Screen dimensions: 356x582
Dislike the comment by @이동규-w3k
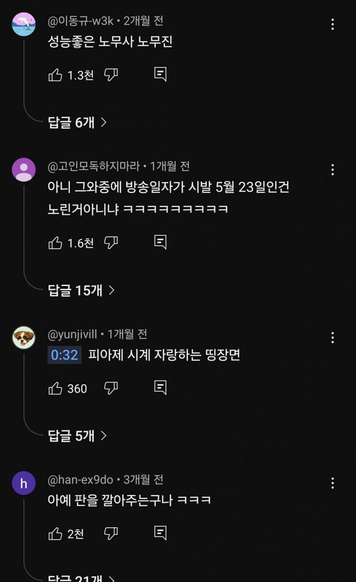coord(111,75)
